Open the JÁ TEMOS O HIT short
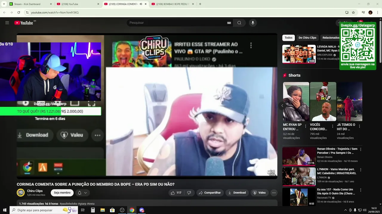Image resolution: width=382 pixels, height=214 pixels. pyautogui.click(x=349, y=102)
